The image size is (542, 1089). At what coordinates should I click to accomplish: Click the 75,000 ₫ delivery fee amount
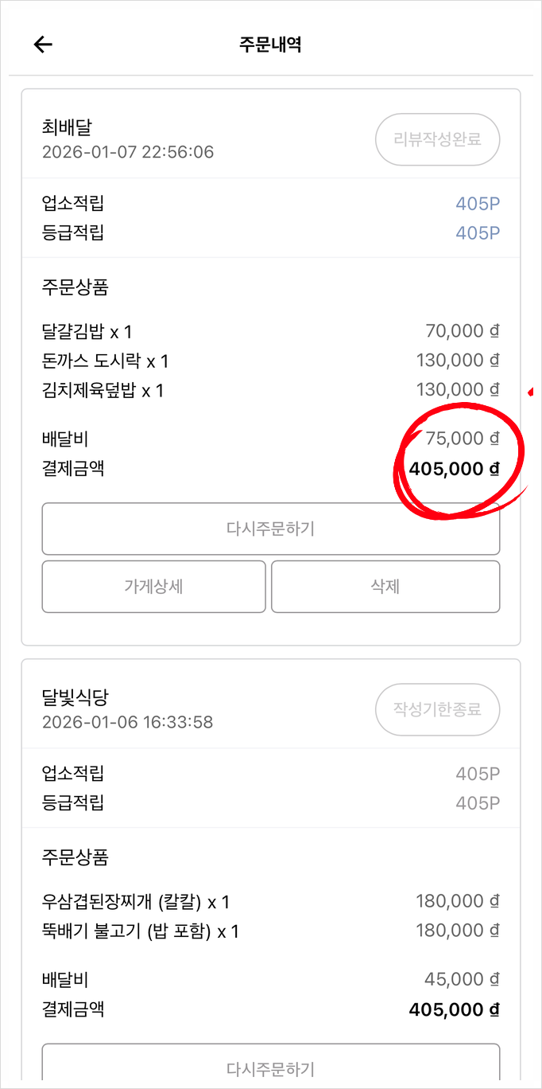tap(463, 439)
